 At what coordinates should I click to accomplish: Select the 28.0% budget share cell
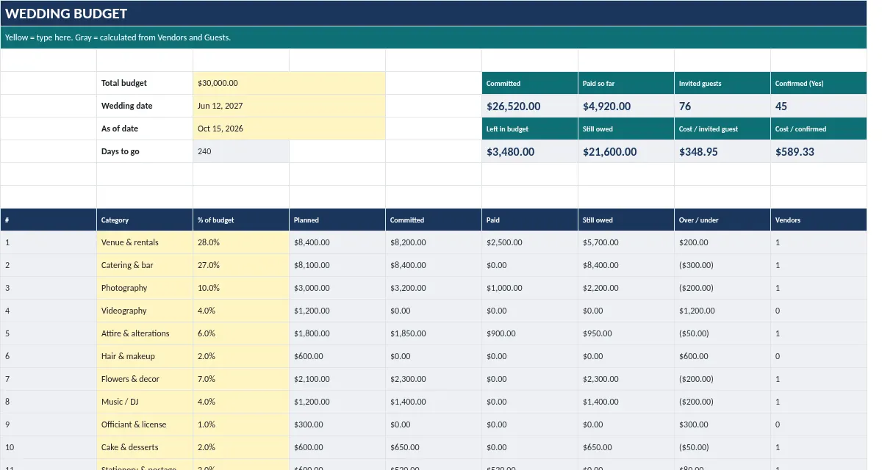(241, 242)
